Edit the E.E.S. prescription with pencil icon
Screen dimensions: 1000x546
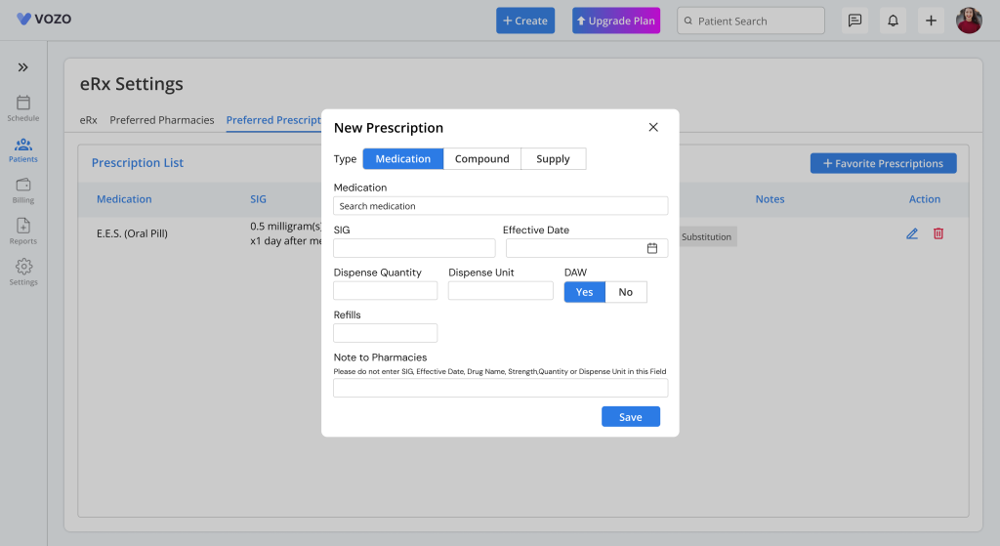(x=912, y=233)
